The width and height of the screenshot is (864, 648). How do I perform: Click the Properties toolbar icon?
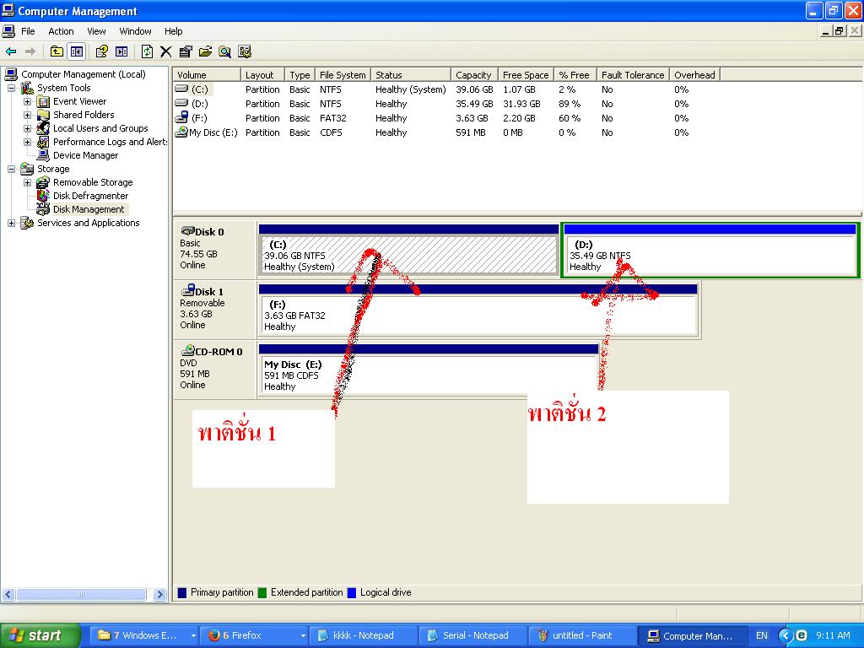click(186, 51)
